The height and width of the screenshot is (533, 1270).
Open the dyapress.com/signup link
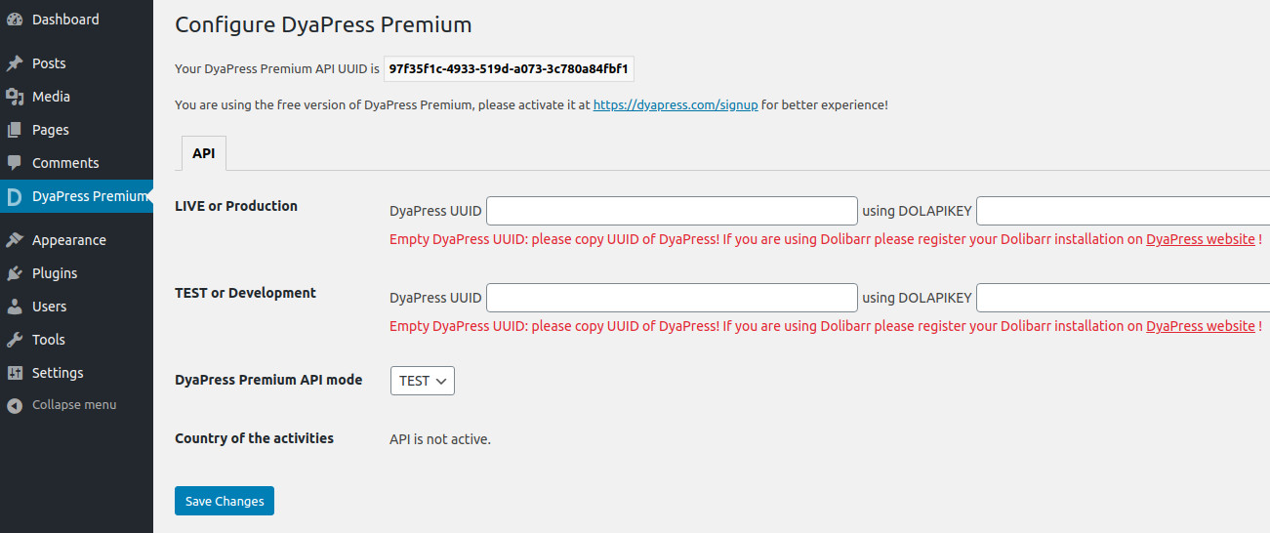676,104
